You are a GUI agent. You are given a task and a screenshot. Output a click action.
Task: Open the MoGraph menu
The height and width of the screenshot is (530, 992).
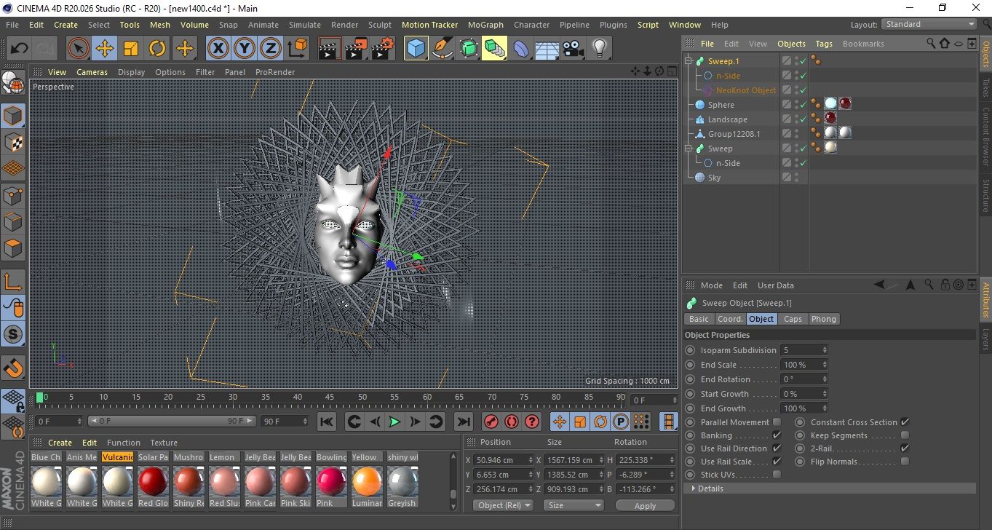[x=485, y=25]
